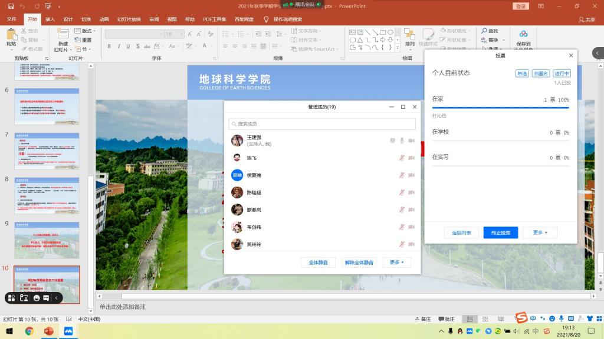Toggle Notes (备注) in the status bar
This screenshot has width=604, height=339.
pos(422,319)
